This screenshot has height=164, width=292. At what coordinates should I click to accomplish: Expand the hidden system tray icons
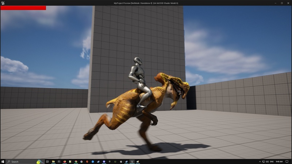click(260, 161)
